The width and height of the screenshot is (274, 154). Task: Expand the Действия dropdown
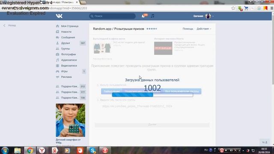tap(204, 29)
